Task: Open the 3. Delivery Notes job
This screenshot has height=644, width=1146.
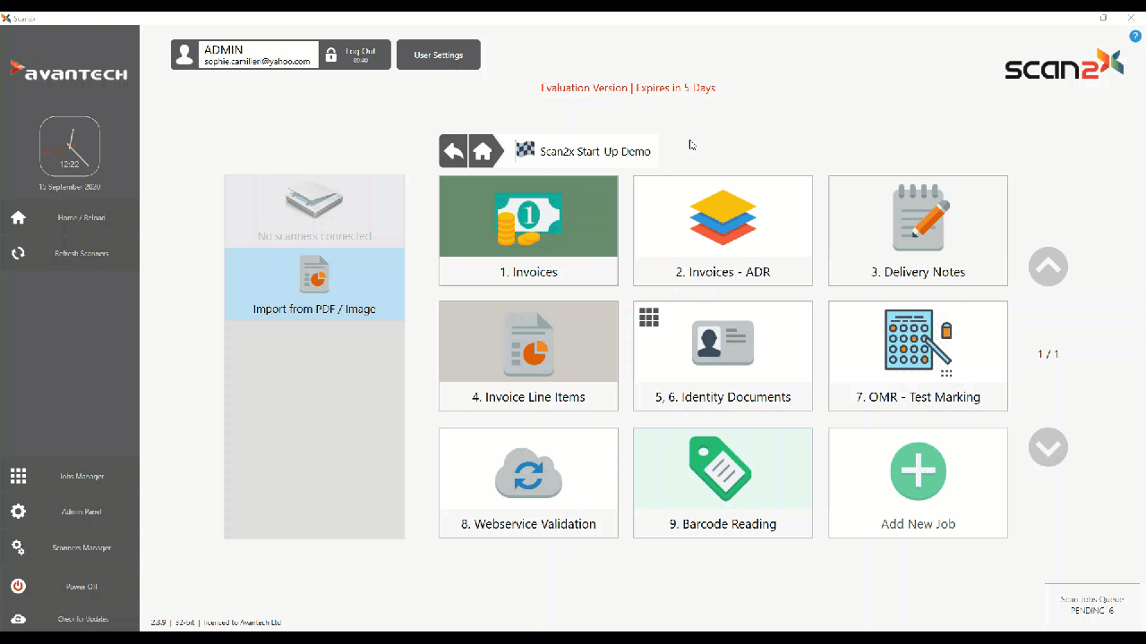Action: tap(918, 231)
